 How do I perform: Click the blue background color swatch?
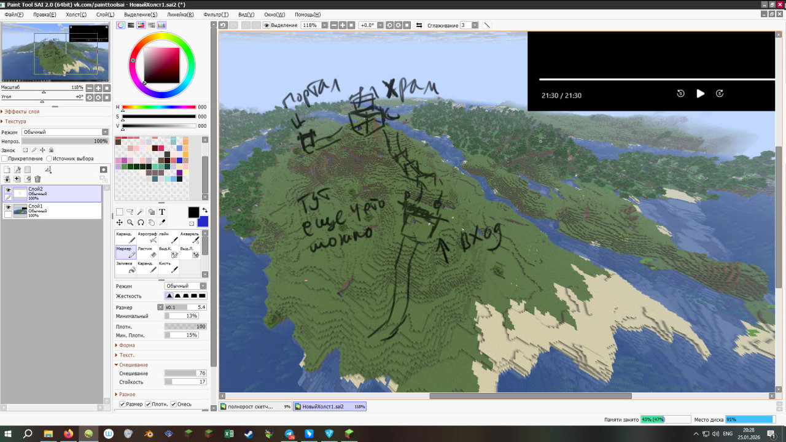[203, 222]
